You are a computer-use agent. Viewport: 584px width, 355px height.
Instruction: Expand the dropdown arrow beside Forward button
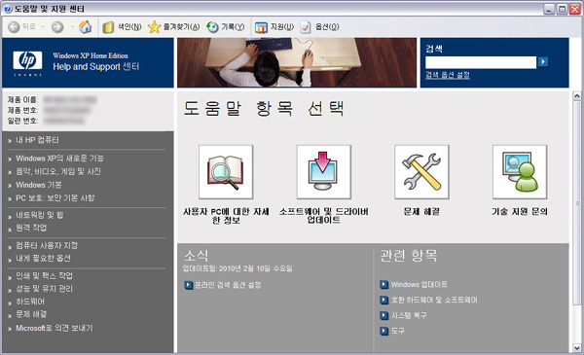pos(72,27)
